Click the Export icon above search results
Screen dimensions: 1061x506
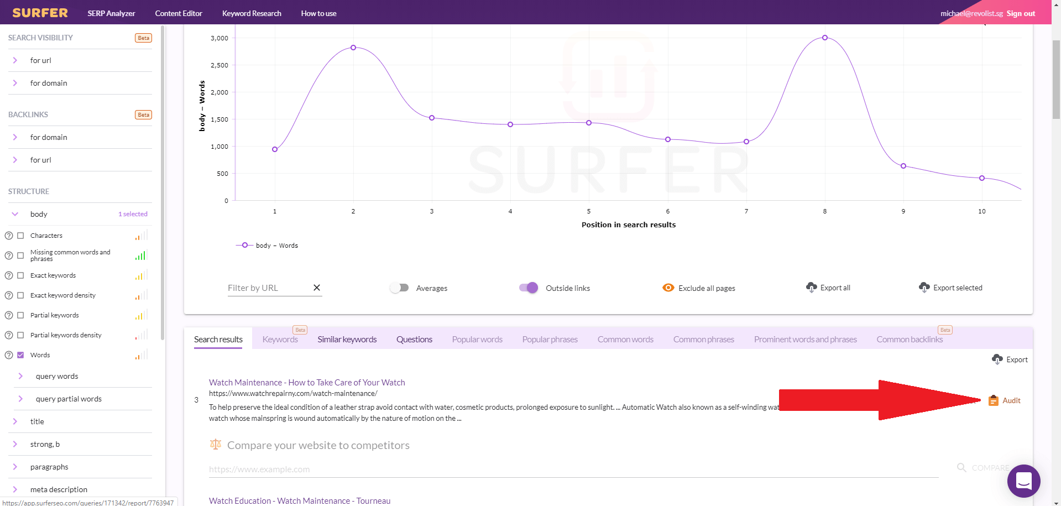pyautogui.click(x=997, y=359)
